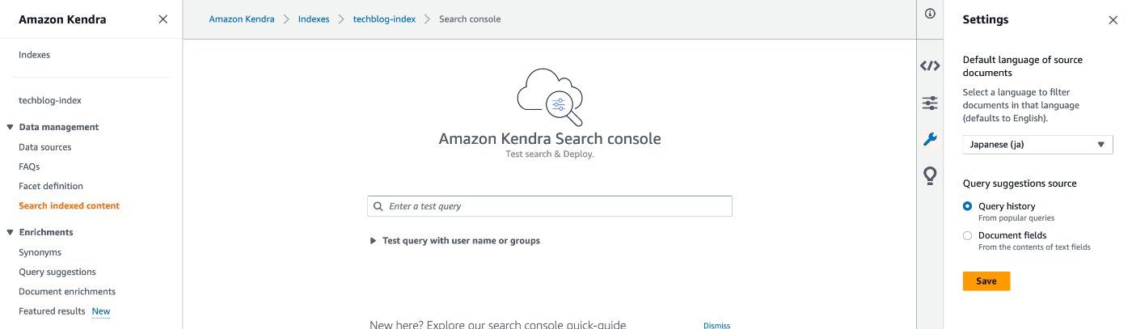Open the sliders tuning icon

point(930,103)
